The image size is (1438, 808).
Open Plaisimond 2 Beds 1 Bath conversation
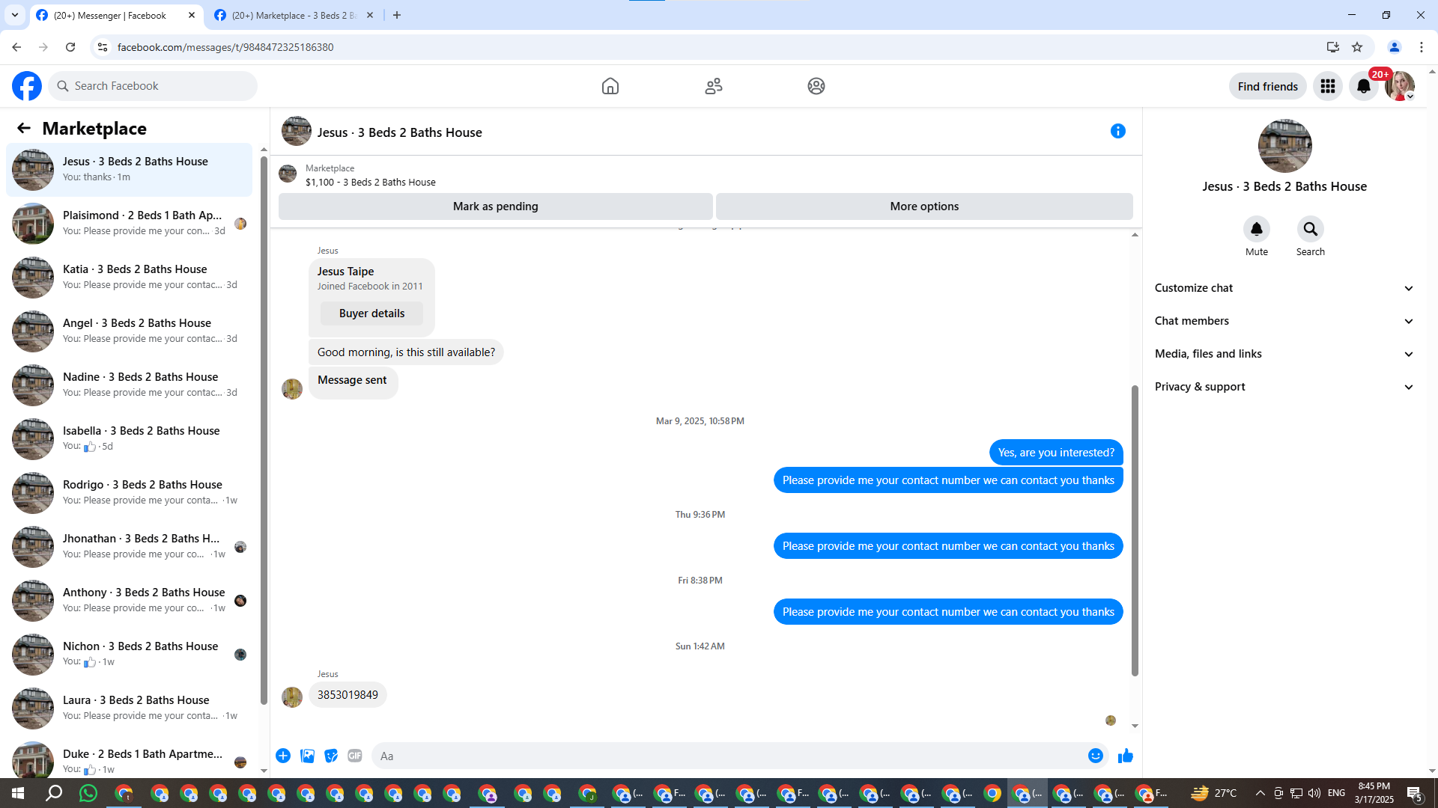130,224
